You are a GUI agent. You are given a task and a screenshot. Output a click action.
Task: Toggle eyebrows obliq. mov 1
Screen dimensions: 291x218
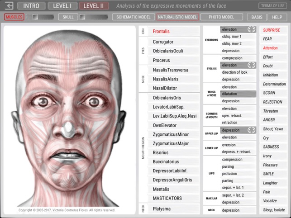click(x=239, y=37)
